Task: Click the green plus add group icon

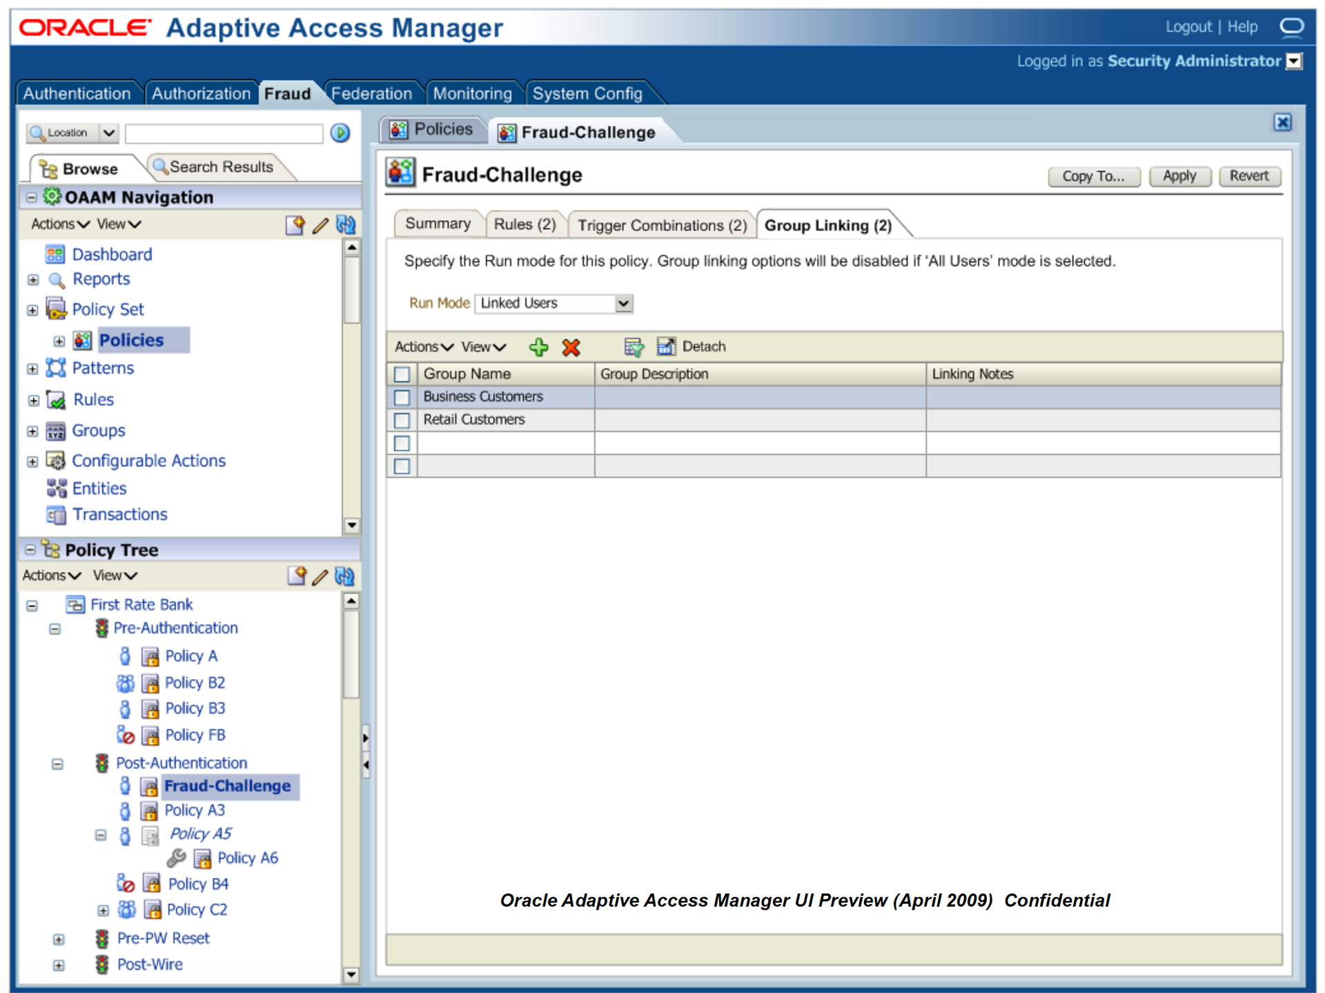Action: (538, 347)
